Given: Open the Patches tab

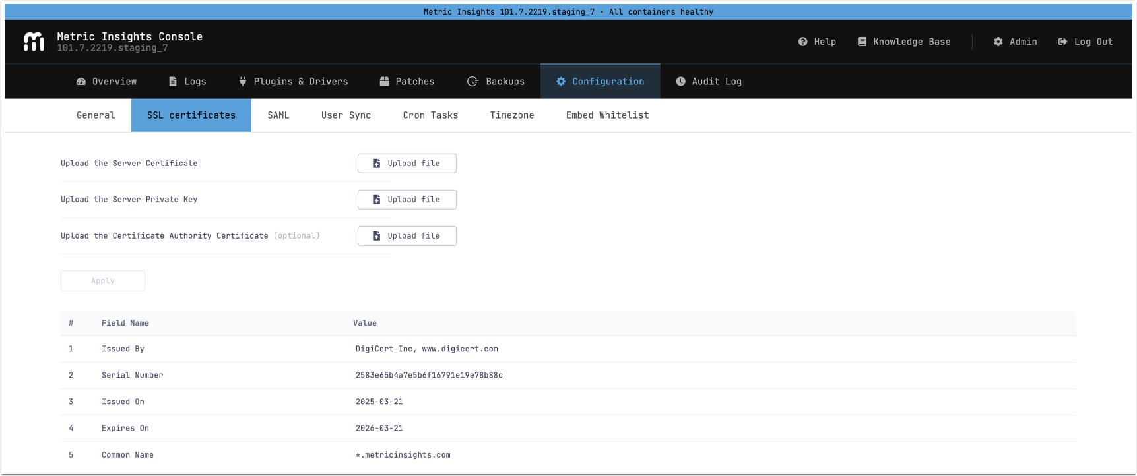Looking at the screenshot, I should [x=407, y=82].
